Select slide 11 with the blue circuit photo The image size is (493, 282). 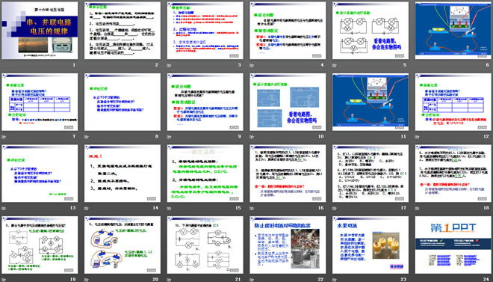click(370, 102)
